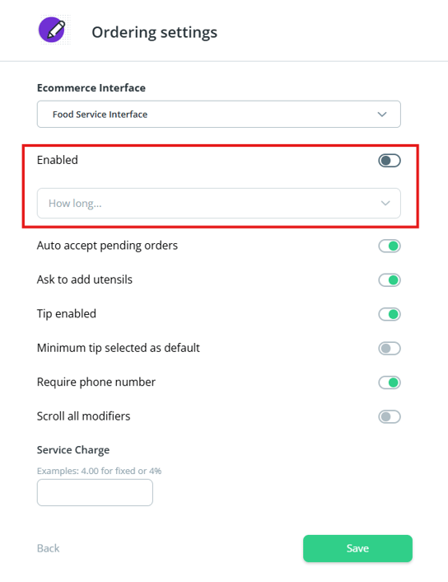Click the Service Charge input field

(x=95, y=492)
